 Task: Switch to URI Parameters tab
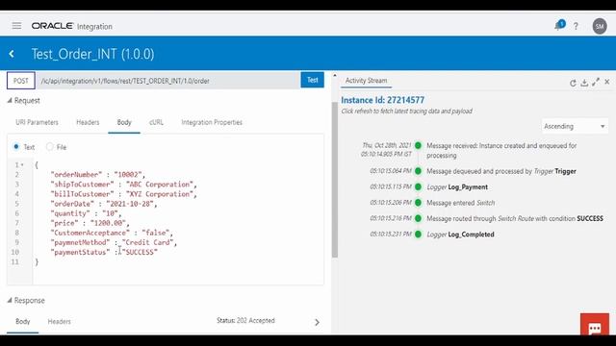pos(37,122)
